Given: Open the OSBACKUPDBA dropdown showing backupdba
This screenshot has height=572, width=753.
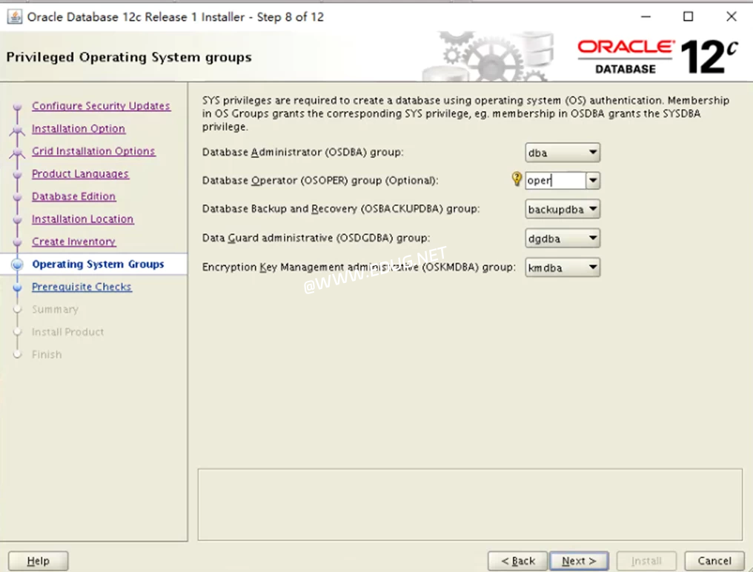Looking at the screenshot, I should click(x=563, y=210).
